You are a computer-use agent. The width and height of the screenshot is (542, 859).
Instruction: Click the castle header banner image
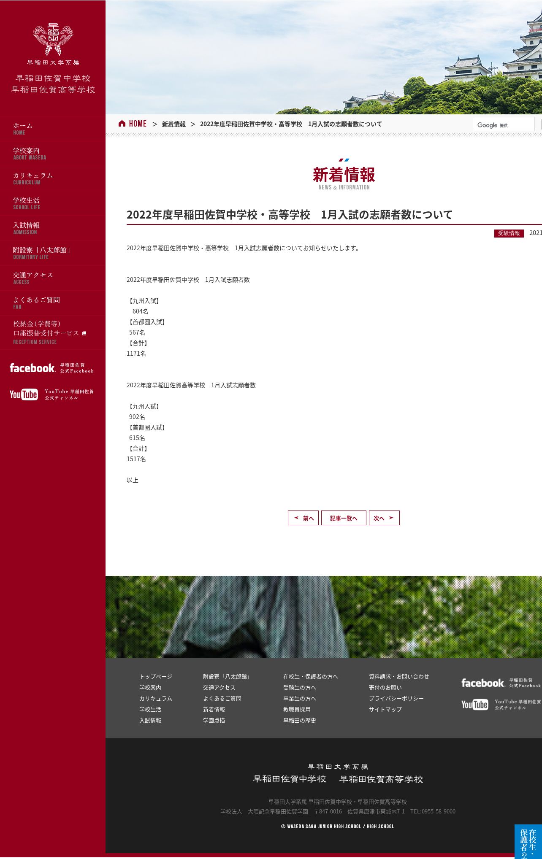(324, 57)
